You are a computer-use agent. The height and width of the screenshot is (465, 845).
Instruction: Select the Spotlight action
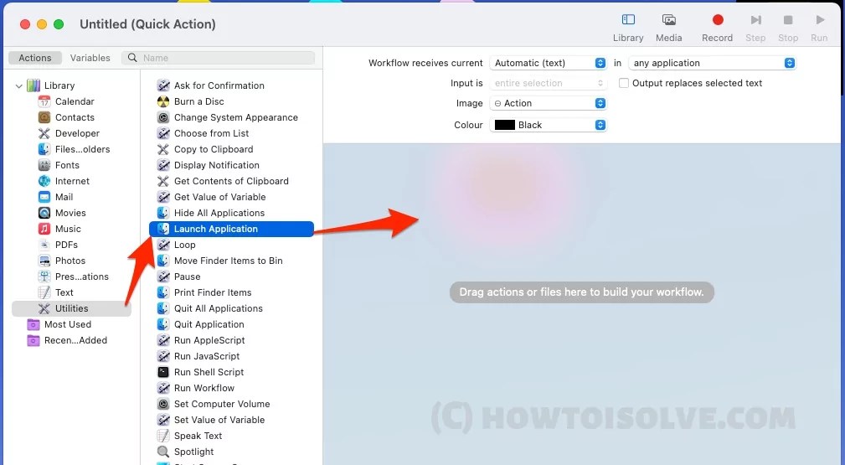tap(193, 452)
